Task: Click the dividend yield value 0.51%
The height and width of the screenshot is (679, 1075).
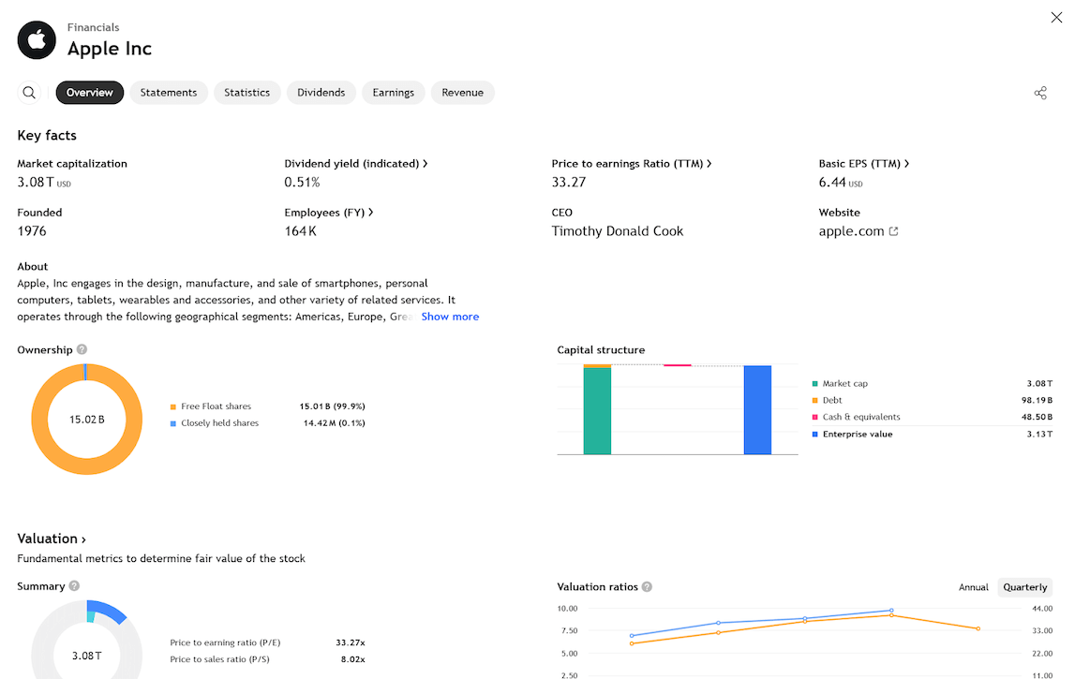Action: 303,183
